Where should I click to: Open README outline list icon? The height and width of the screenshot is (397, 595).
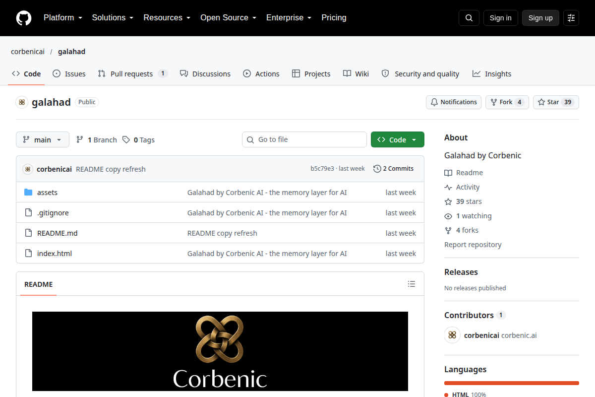(412, 284)
